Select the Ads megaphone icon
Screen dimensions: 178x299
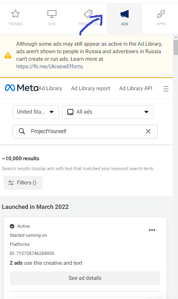125,14
